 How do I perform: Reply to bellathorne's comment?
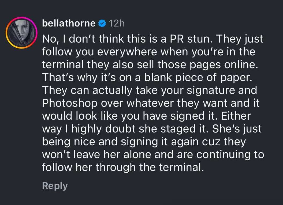55,186
